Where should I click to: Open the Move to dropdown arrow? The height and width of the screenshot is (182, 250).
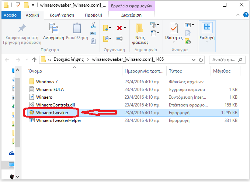[x=110, y=28]
